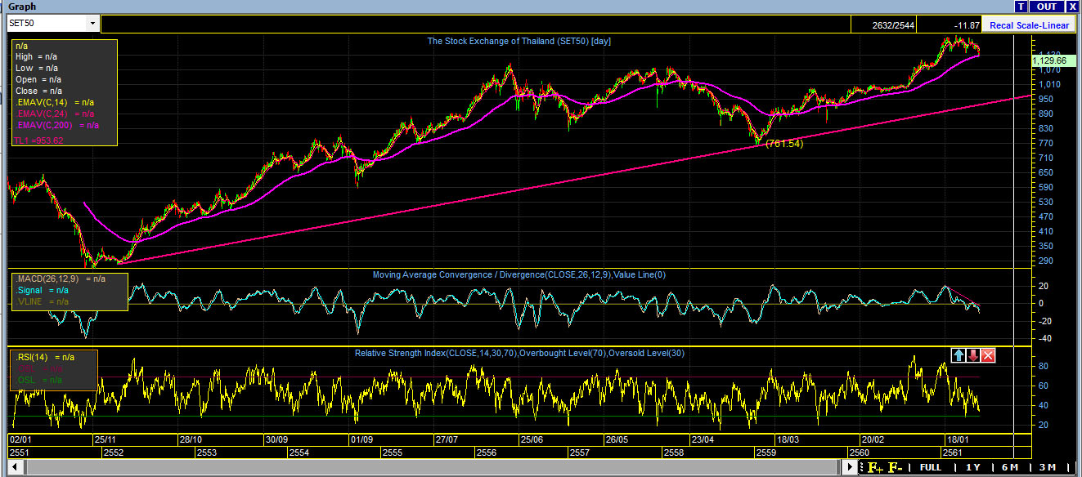This screenshot has height=477, width=1082.
Task: Click the .RSI(14) legend entry
Action: point(43,357)
